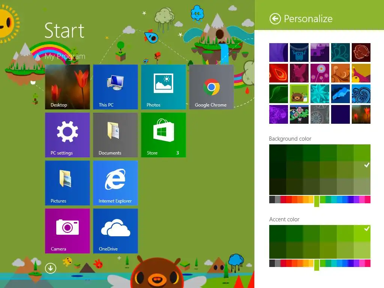Open the PC settings tile
384x288 pixels.
67,135
